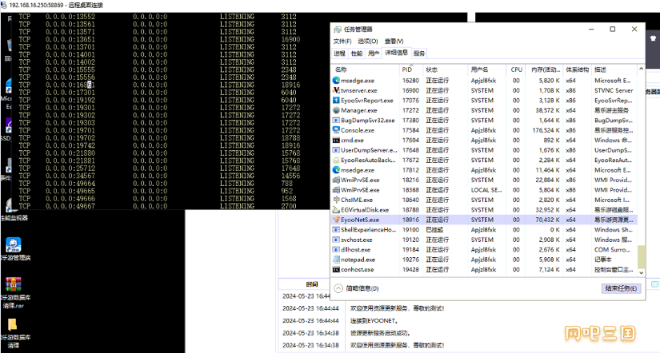The height and width of the screenshot is (353, 660).
Task: Click 已挂起 status of ShellExperienceHost
Action: pyautogui.click(x=434, y=230)
